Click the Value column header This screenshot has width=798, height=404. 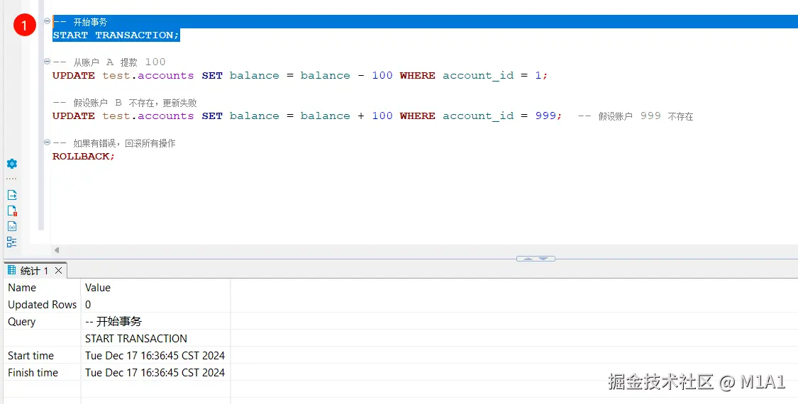click(x=155, y=288)
